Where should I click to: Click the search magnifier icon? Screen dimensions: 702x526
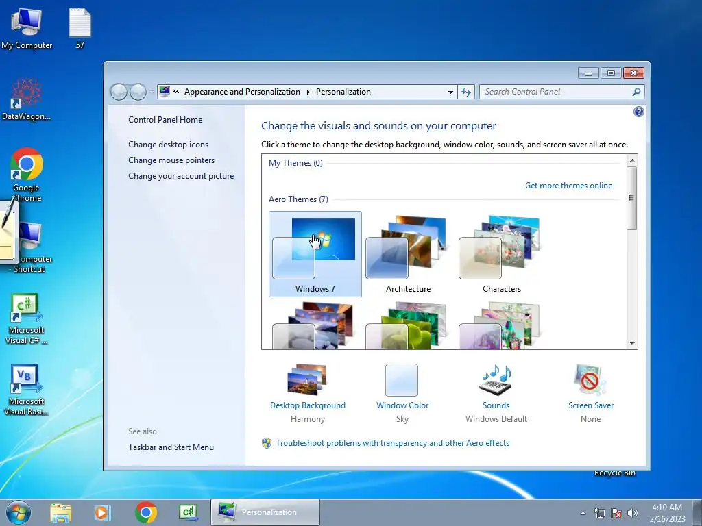(x=636, y=92)
